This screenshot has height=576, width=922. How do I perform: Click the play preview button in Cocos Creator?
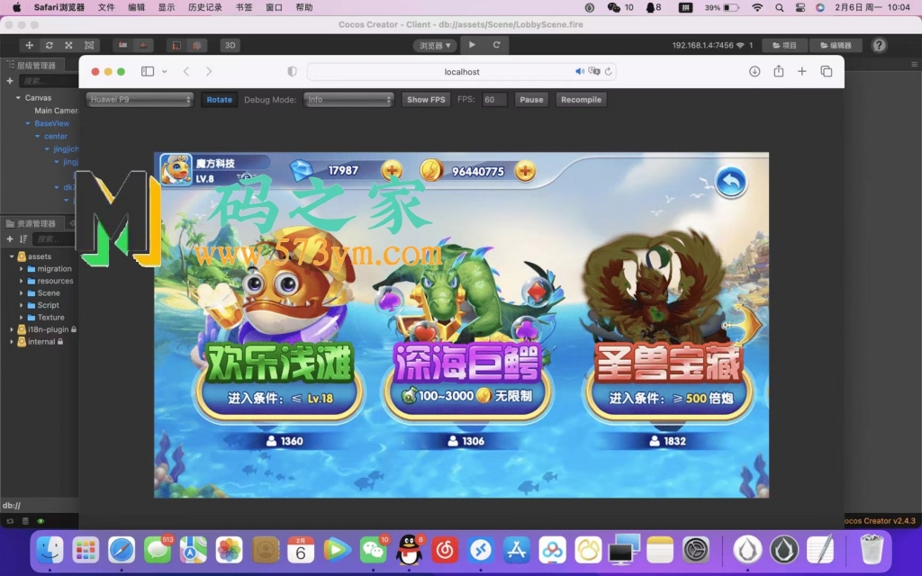[x=472, y=45]
